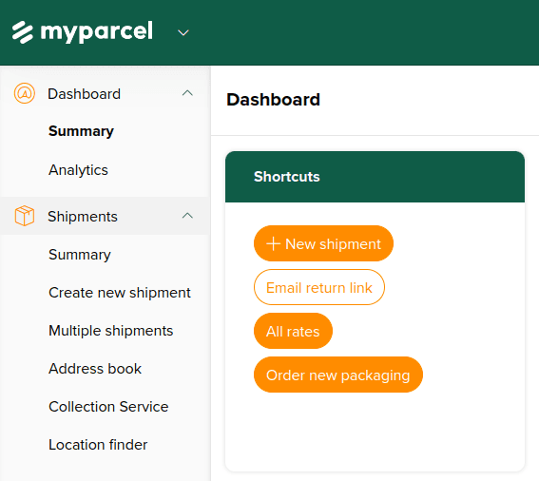This screenshot has height=481, width=539.
Task: Click the Dashboard page heading
Action: pyautogui.click(x=273, y=100)
